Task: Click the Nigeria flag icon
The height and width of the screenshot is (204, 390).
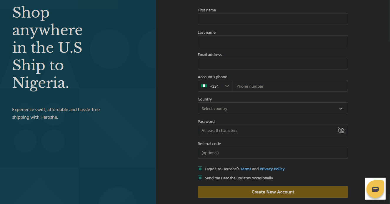Action: coord(204,86)
